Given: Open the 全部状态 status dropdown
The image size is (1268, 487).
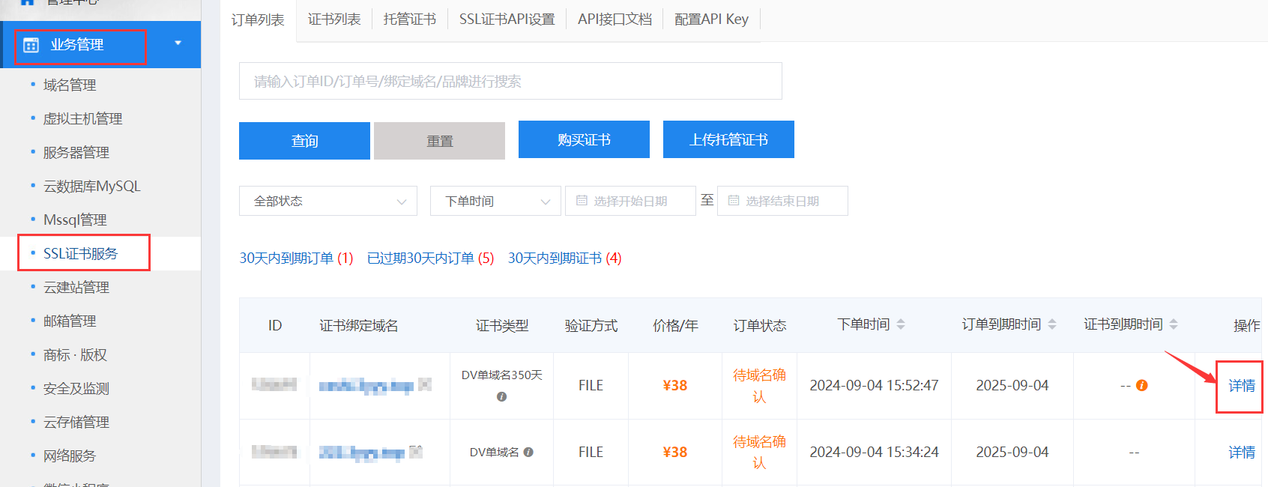Looking at the screenshot, I should [x=327, y=201].
